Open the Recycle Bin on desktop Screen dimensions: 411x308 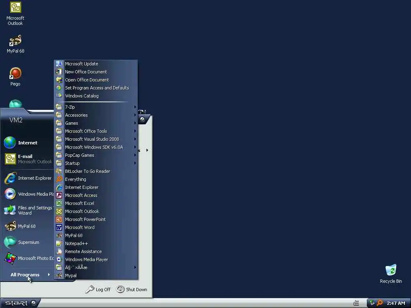click(x=391, y=274)
